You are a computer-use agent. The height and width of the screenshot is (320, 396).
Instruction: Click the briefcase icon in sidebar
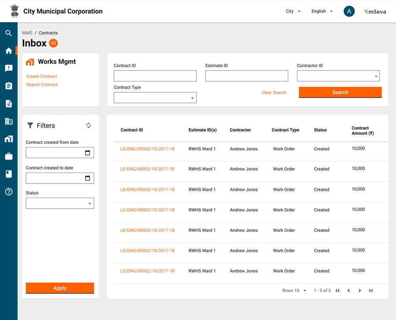[x=8, y=156]
